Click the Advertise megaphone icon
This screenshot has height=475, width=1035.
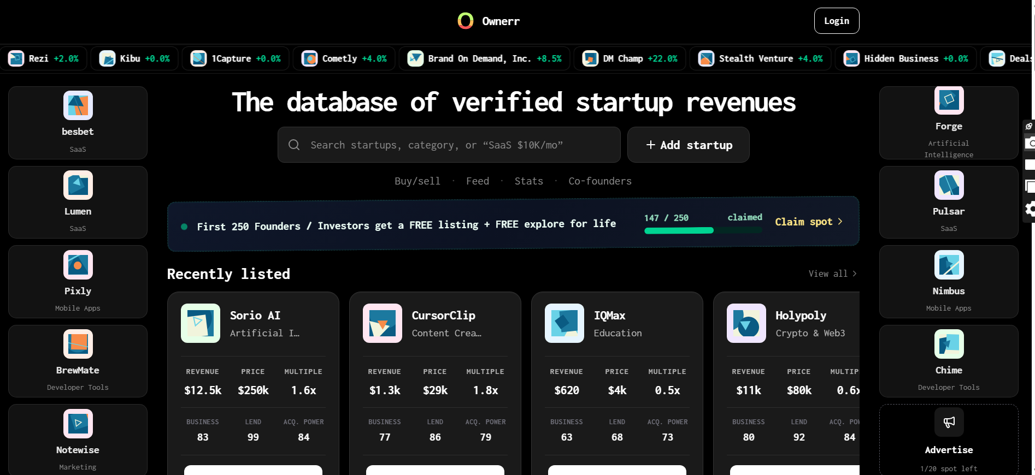[949, 422]
